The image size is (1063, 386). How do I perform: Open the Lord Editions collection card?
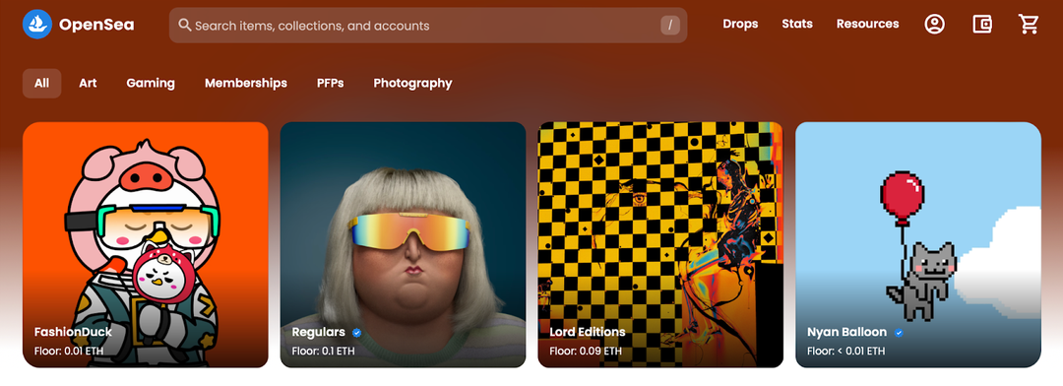[660, 245]
